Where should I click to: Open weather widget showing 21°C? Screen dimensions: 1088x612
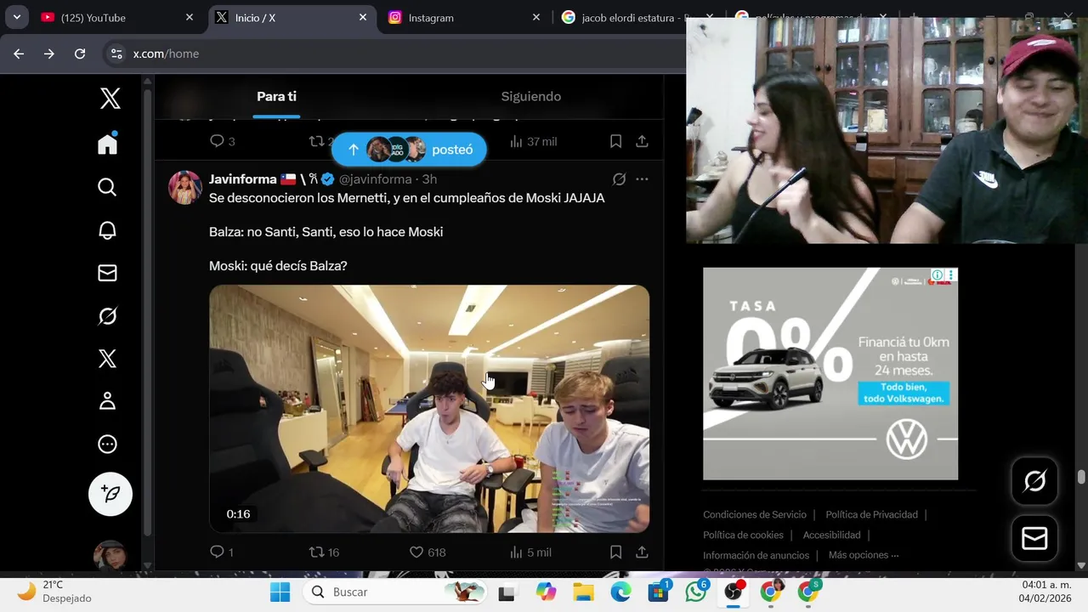tap(55, 592)
